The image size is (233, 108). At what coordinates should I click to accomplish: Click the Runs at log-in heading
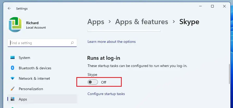tap(103, 58)
